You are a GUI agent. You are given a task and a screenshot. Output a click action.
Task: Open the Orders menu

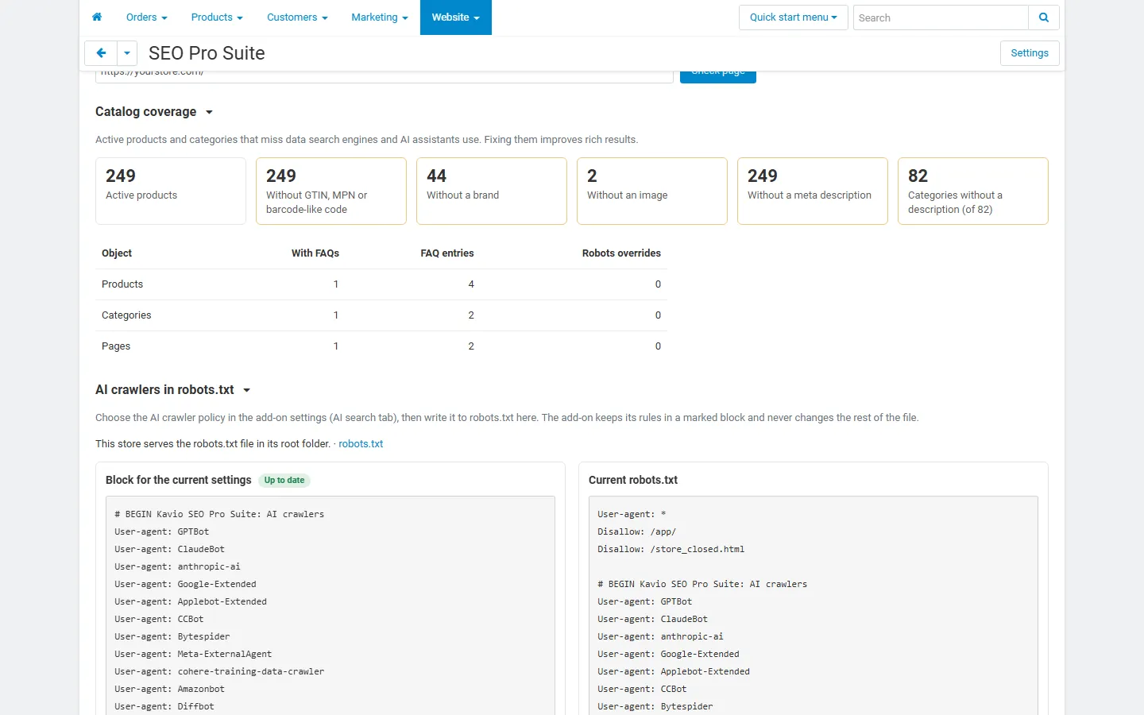147,17
